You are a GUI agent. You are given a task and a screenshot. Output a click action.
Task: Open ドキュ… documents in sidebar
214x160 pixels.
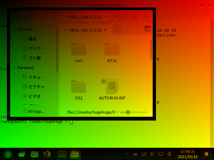33,77
